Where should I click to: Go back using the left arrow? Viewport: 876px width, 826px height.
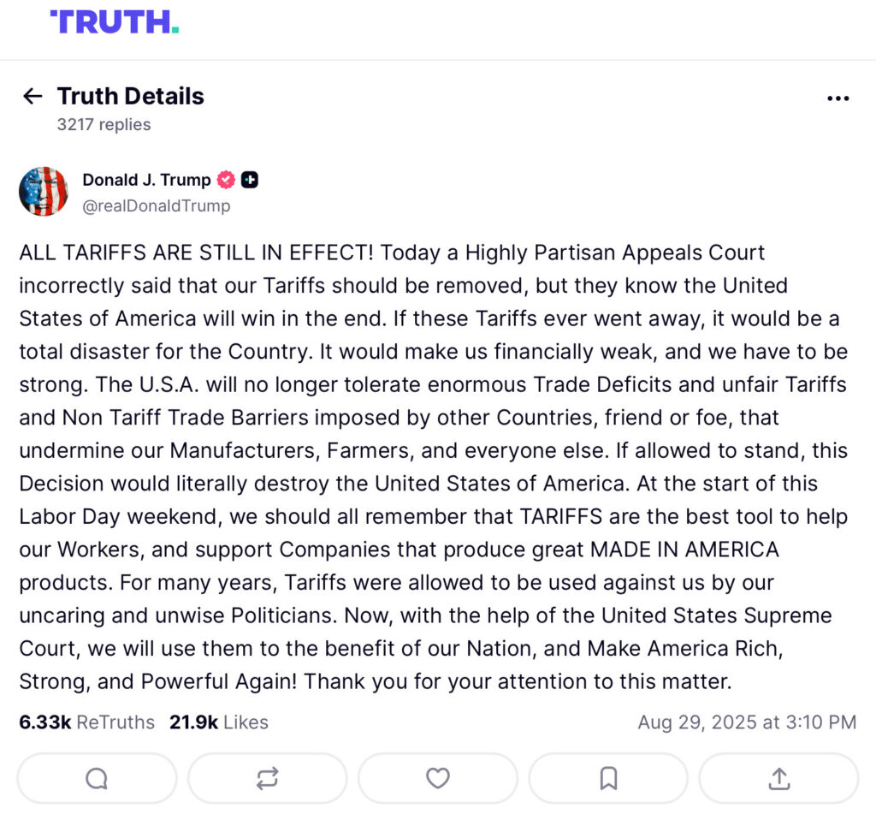pos(33,96)
